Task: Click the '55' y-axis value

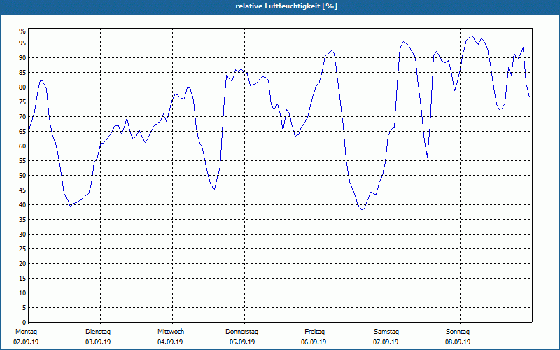Action: [x=22, y=161]
